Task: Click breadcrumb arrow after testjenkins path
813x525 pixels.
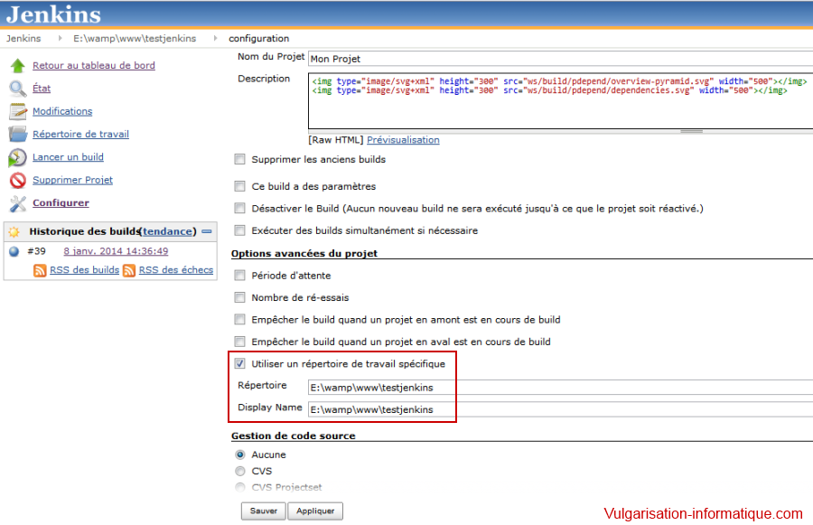Action: click(x=216, y=38)
